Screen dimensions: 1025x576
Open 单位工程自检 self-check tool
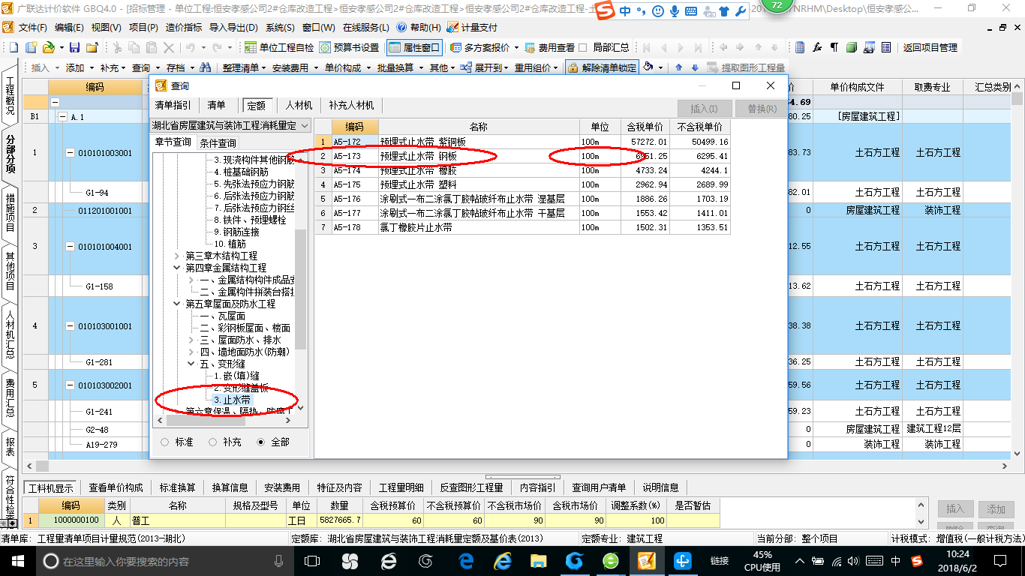279,47
